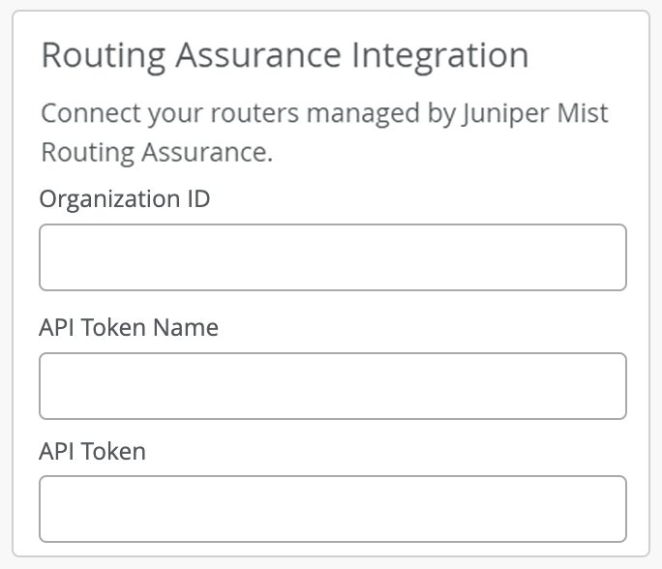This screenshot has height=569, width=662.
Task: Select the Organization ID label
Action: [x=125, y=199]
